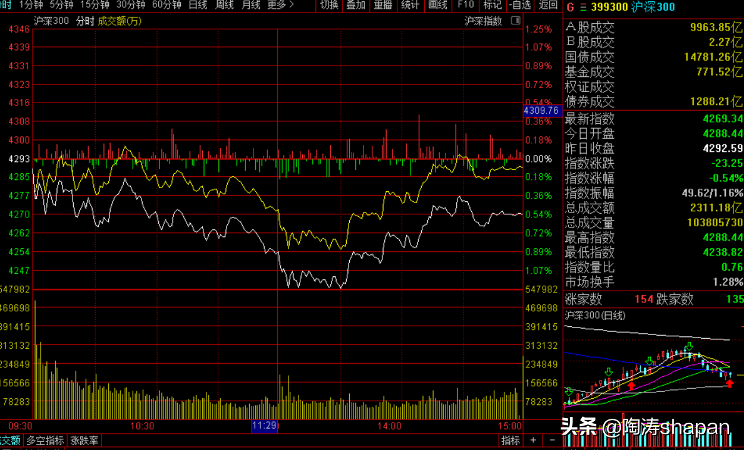744x450 pixels.
Task: Expand the 更多 period options
Action: pos(280,5)
